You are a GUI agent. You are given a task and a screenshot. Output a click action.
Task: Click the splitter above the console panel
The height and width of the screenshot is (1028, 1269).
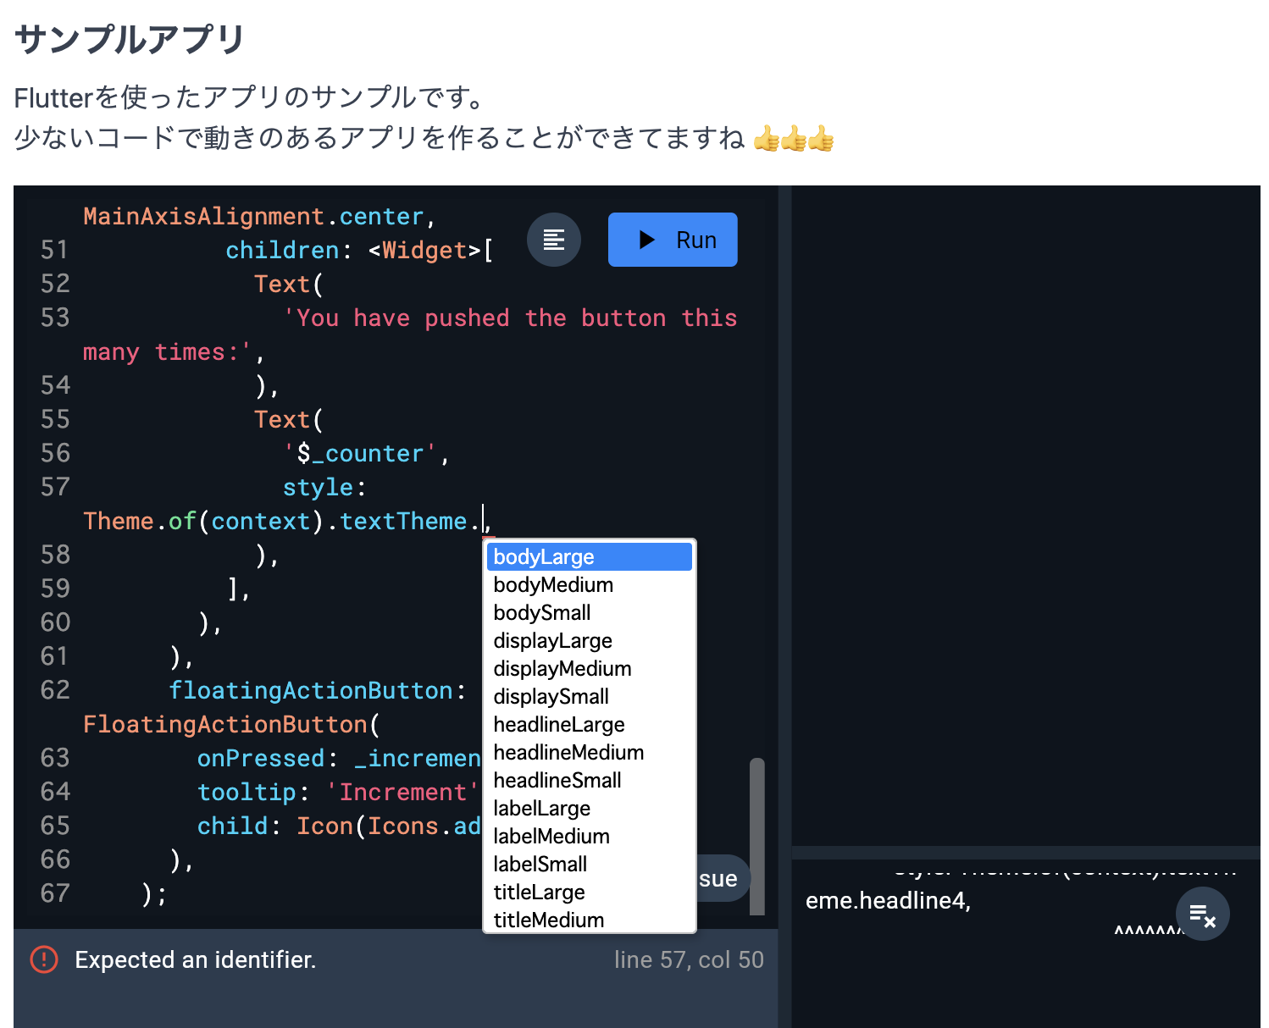[1026, 853]
